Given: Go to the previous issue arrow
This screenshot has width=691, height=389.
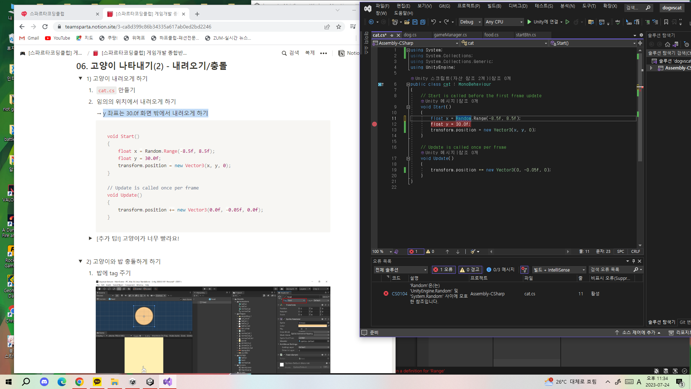Looking at the screenshot, I should (x=447, y=251).
